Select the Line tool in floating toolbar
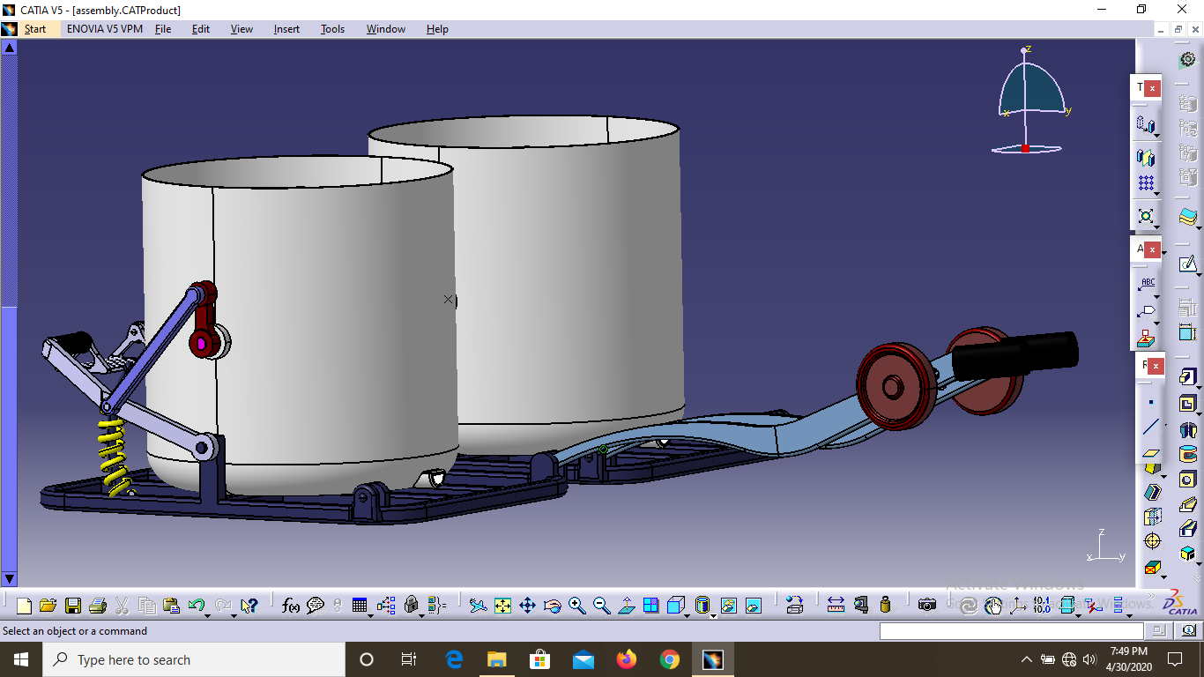Image resolution: width=1204 pixels, height=677 pixels. pyautogui.click(x=1150, y=428)
